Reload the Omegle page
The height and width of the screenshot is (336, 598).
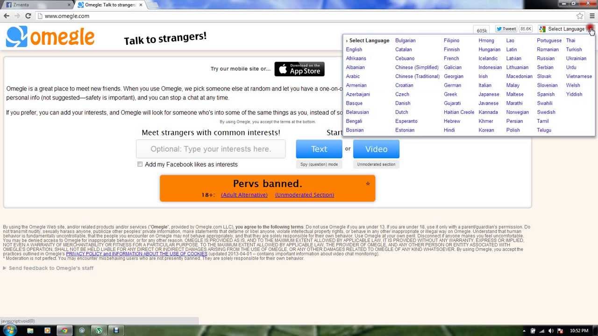28,16
